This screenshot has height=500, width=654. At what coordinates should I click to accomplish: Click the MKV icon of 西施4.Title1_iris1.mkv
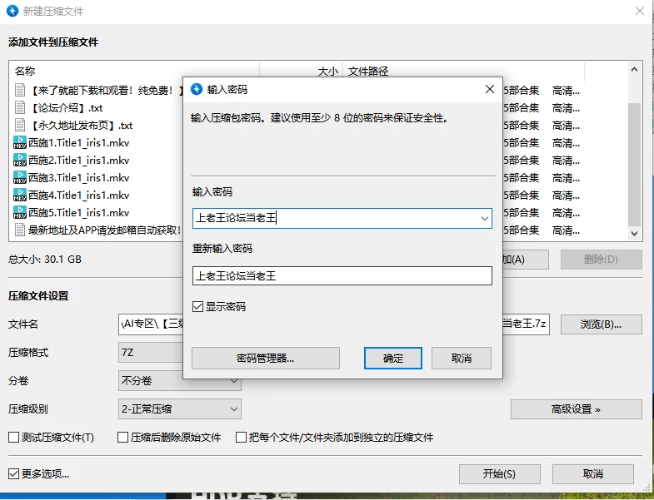point(20,195)
